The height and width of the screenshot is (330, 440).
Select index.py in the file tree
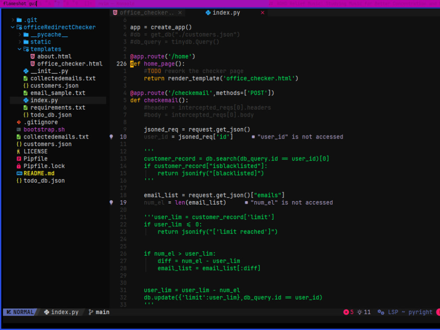point(44,100)
